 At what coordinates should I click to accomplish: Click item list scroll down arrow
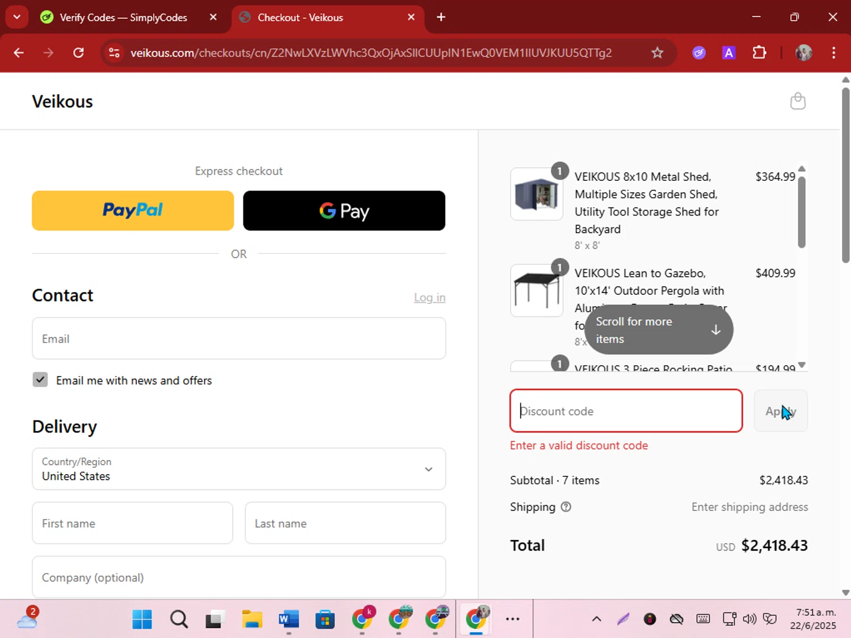coord(802,365)
